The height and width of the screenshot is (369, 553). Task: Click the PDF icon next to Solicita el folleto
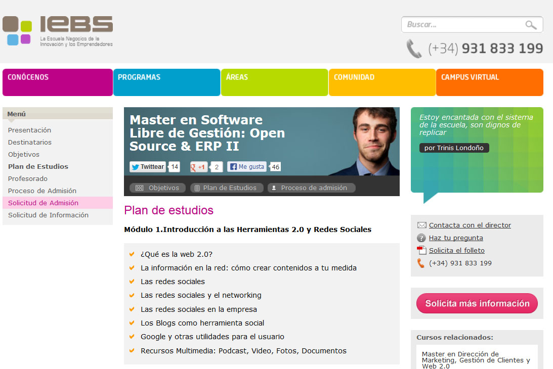tap(421, 251)
